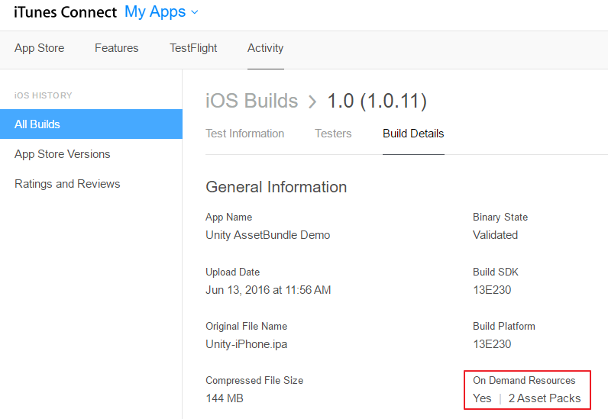Open App Store Versions in sidebar
Viewport: 608px width, 419px height.
(x=62, y=154)
